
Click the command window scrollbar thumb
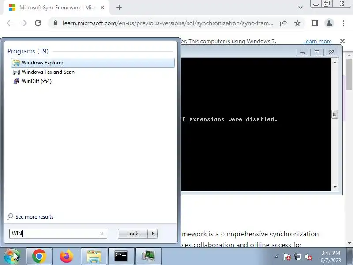(x=335, y=114)
